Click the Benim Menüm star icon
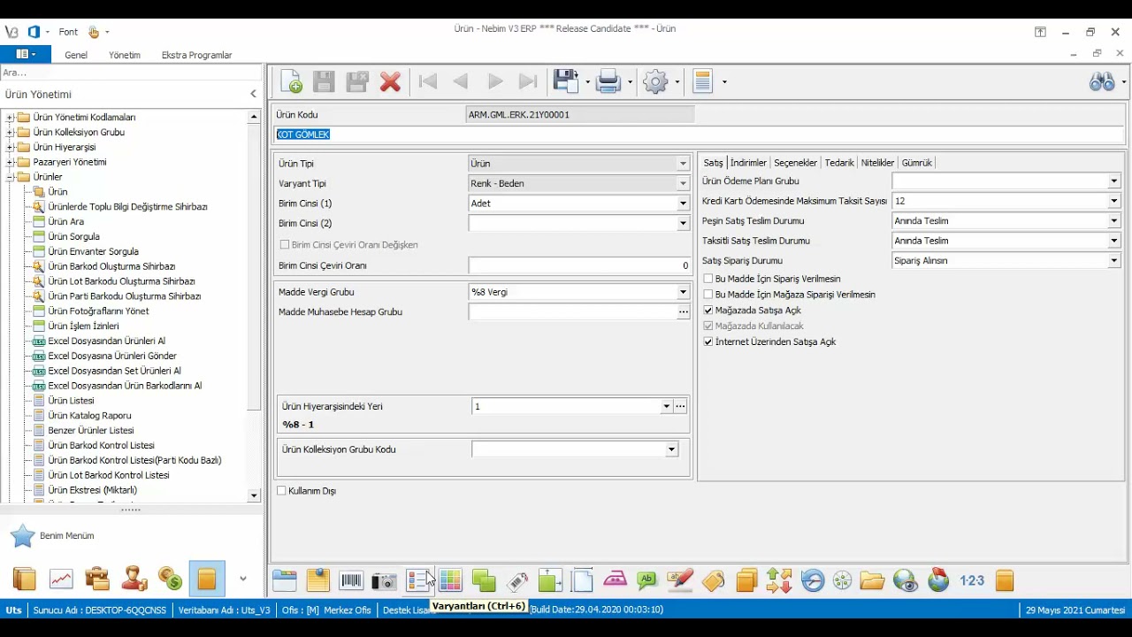 click(23, 535)
